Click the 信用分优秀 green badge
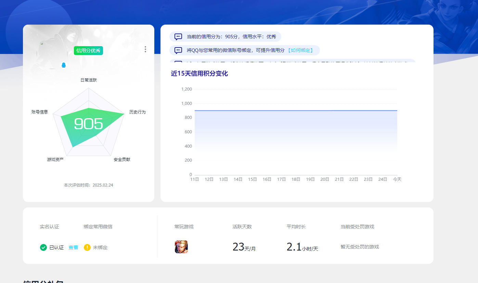The width and height of the screenshot is (478, 283). point(88,51)
